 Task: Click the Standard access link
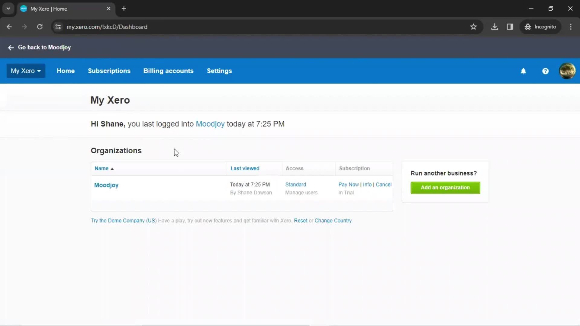[x=295, y=184]
